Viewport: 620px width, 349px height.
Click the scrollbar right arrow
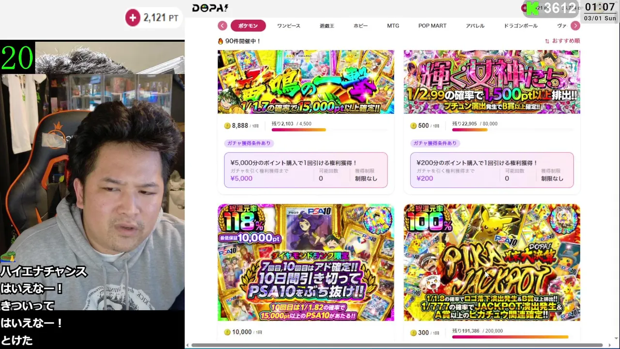[x=610, y=345]
